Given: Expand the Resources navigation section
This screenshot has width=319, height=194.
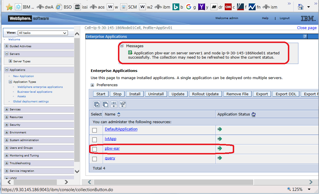Looking at the screenshot, I should point(7,117).
